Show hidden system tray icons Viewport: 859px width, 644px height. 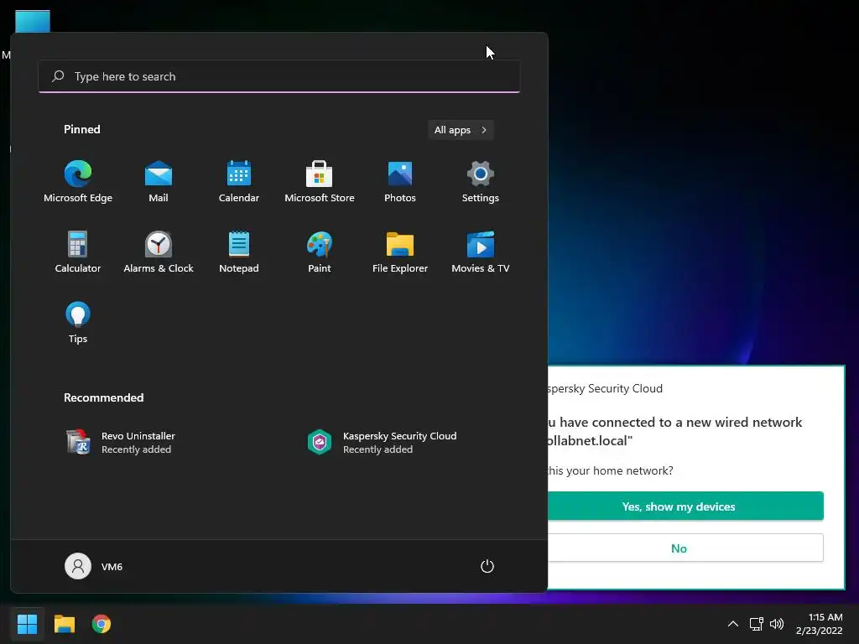[x=732, y=624]
